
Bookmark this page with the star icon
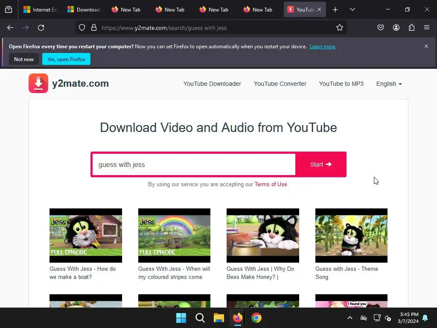pyautogui.click(x=339, y=28)
